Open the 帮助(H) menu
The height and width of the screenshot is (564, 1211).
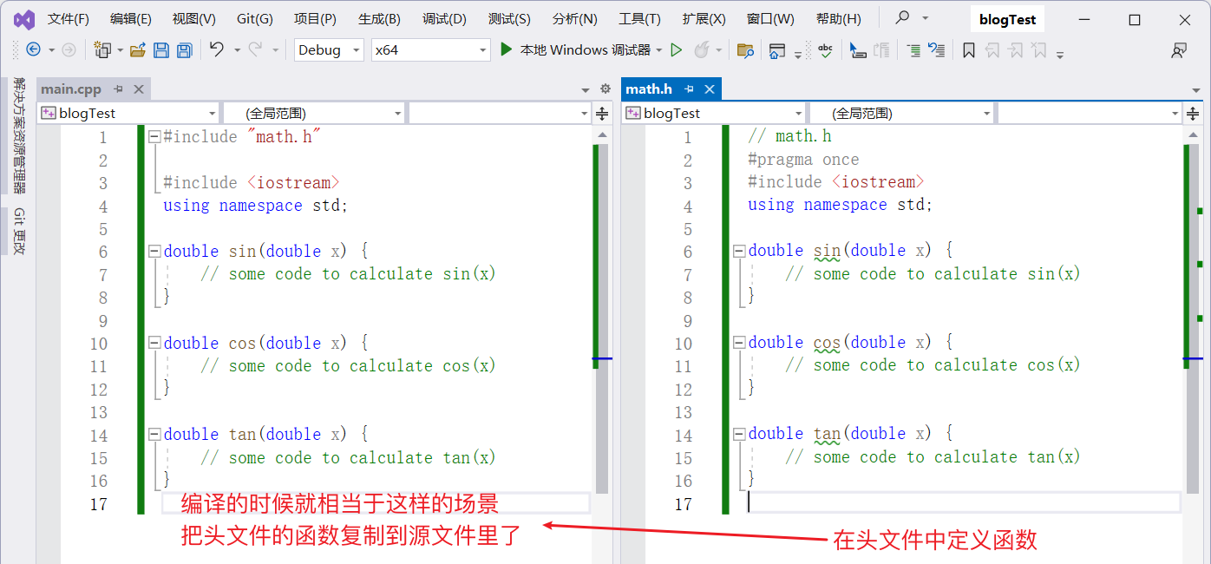pos(839,18)
